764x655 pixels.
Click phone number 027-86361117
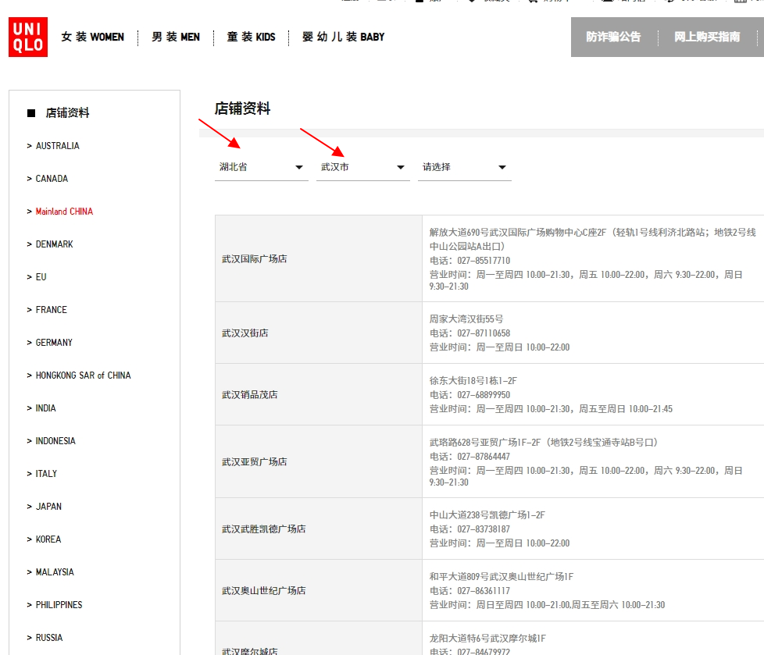484,591
